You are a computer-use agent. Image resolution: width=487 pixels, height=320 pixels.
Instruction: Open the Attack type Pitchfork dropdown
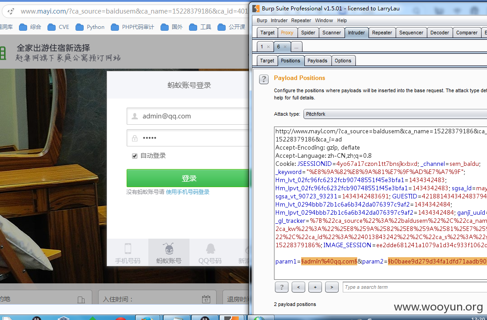(x=395, y=114)
